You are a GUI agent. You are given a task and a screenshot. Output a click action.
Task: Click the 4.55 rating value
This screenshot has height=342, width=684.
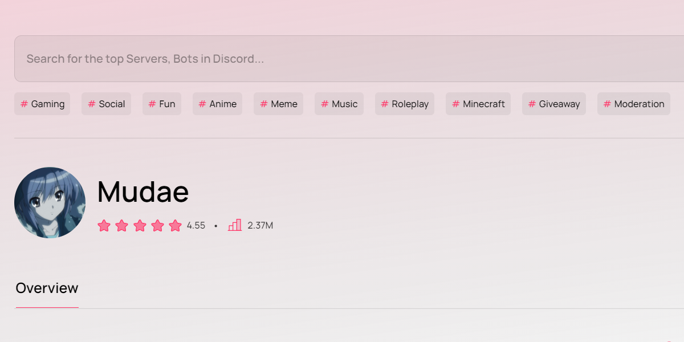coord(196,225)
